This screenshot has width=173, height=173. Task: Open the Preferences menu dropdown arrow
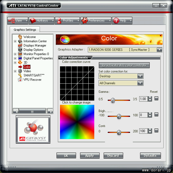click(x=110, y=21)
